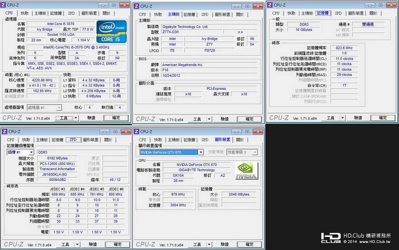Click the 核心速度 4220.86 MHz field
The height and width of the screenshot is (250, 399).
[42, 80]
